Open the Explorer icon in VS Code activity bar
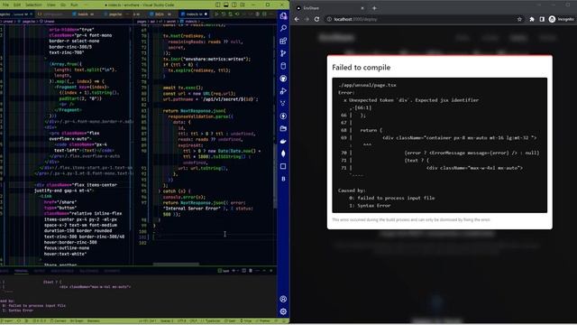The width and height of the screenshot is (577, 325). (x=283, y=16)
